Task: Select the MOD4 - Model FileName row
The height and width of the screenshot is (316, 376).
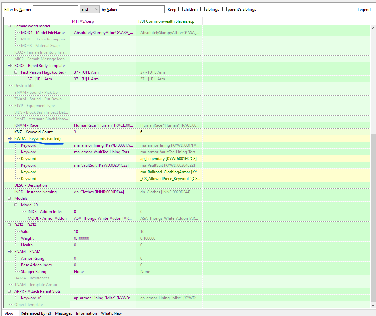Action: click(187, 33)
